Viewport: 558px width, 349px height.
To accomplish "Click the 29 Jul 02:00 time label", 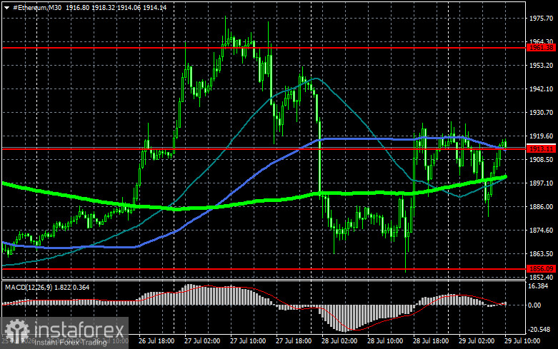I will 477,341.
